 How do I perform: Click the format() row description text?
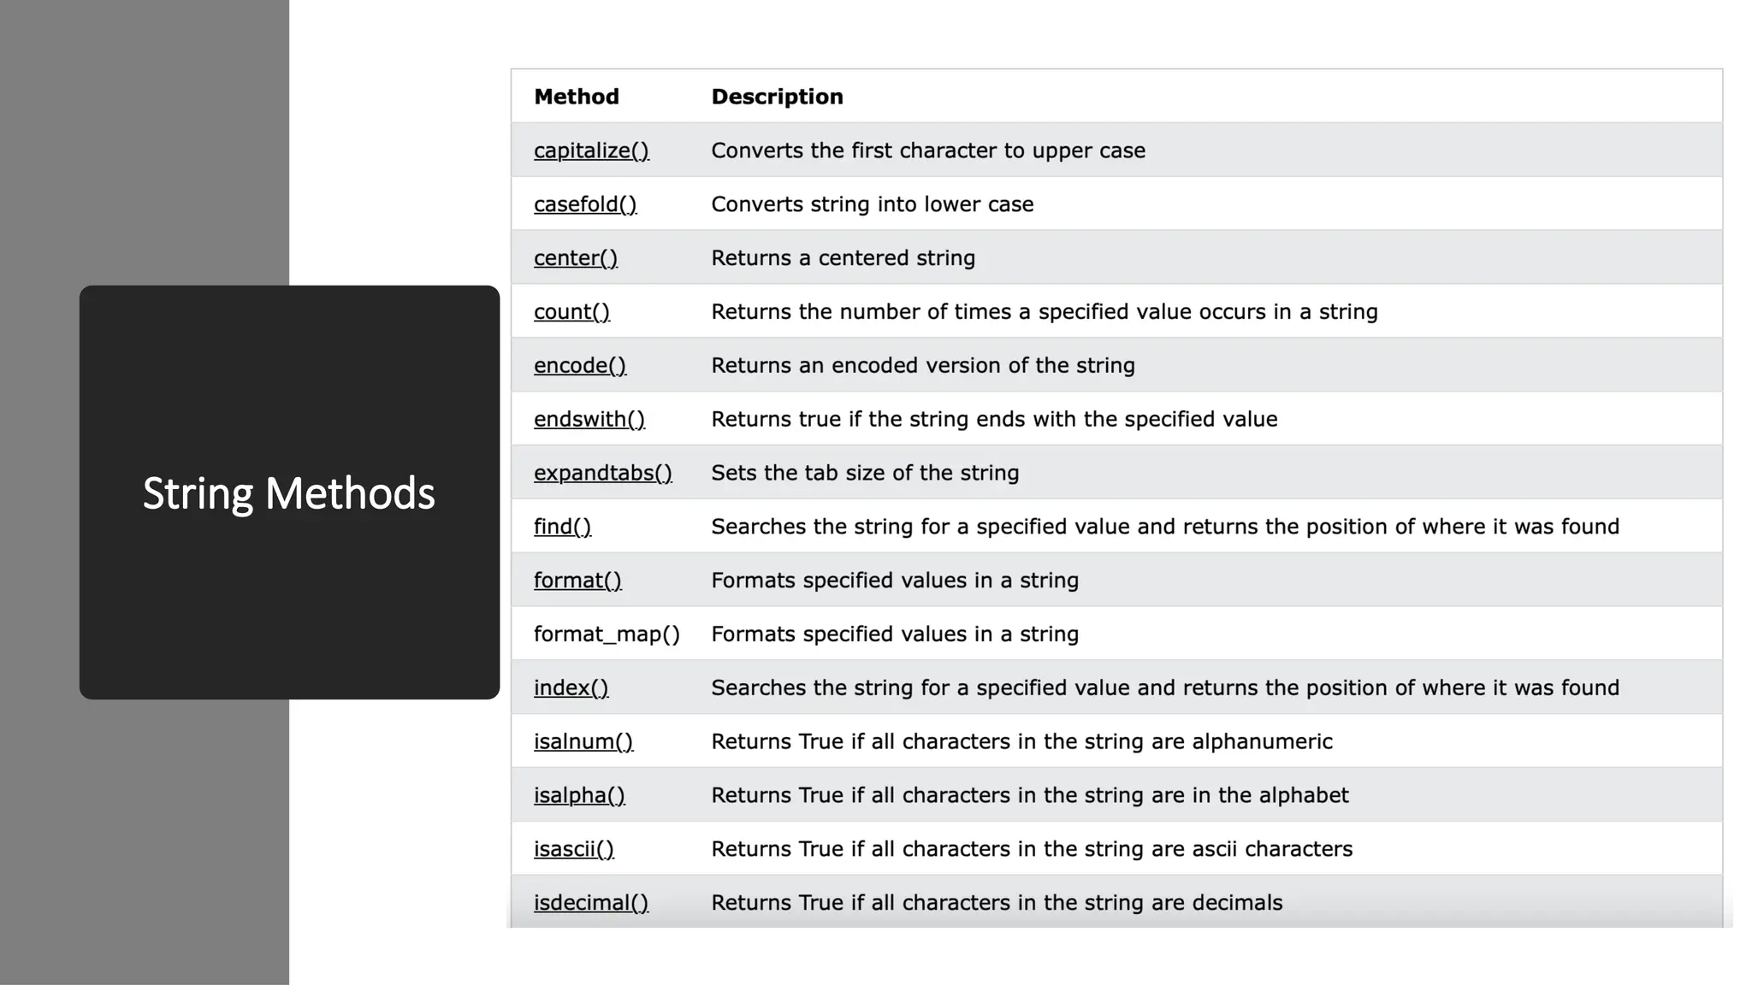(x=895, y=581)
